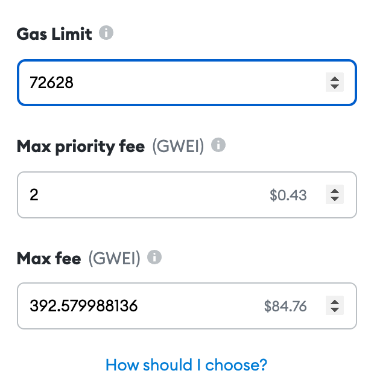Decrease Gas Limit with the down arrow
The width and height of the screenshot is (374, 391).
click(x=335, y=86)
